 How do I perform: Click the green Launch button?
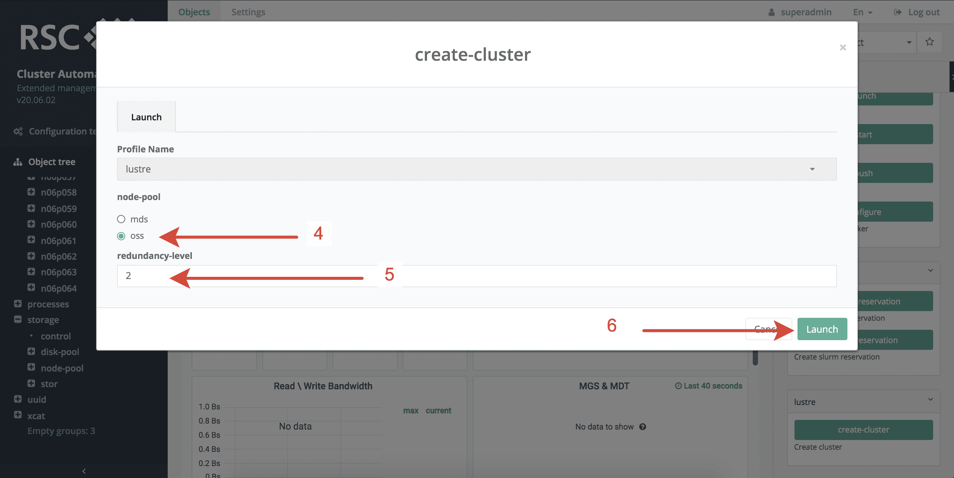click(822, 329)
